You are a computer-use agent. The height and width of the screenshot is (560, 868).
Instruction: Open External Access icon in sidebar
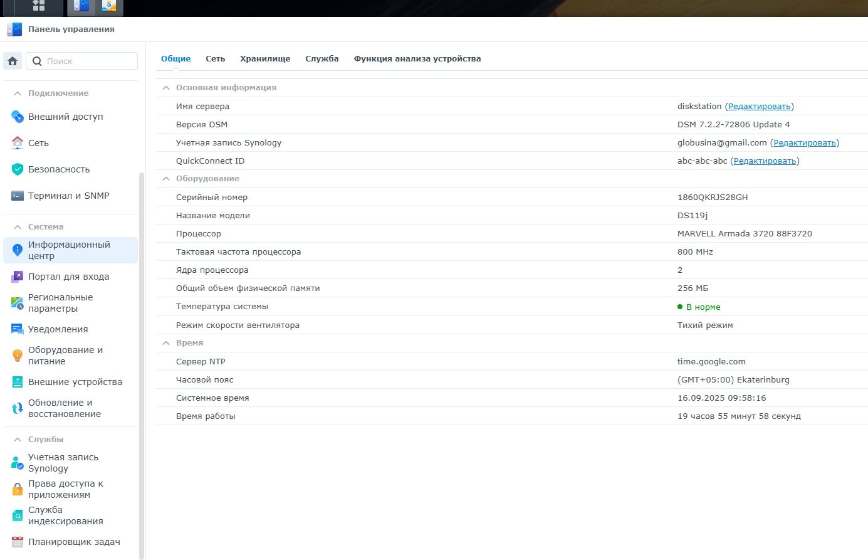click(x=18, y=117)
